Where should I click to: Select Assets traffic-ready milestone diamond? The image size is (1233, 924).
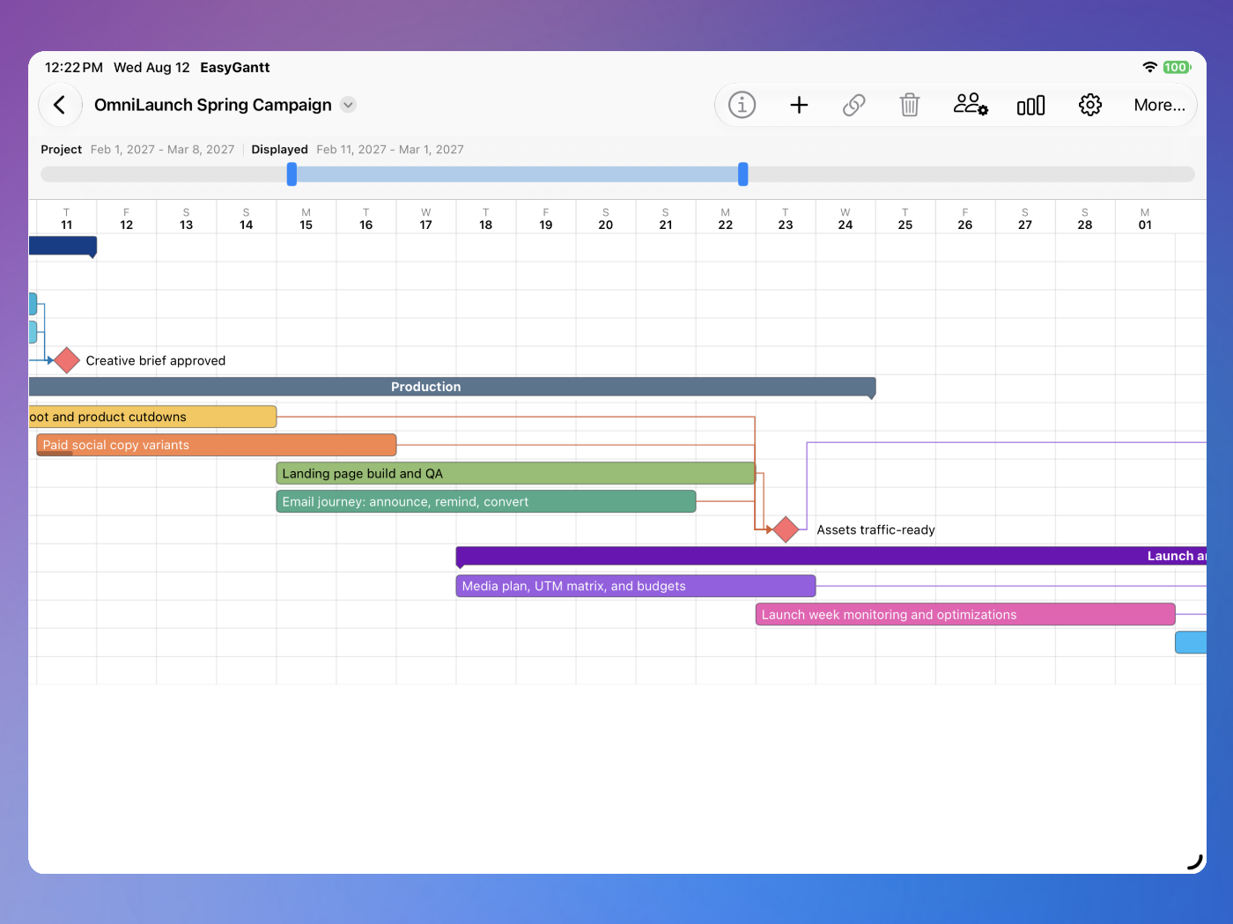pos(786,529)
